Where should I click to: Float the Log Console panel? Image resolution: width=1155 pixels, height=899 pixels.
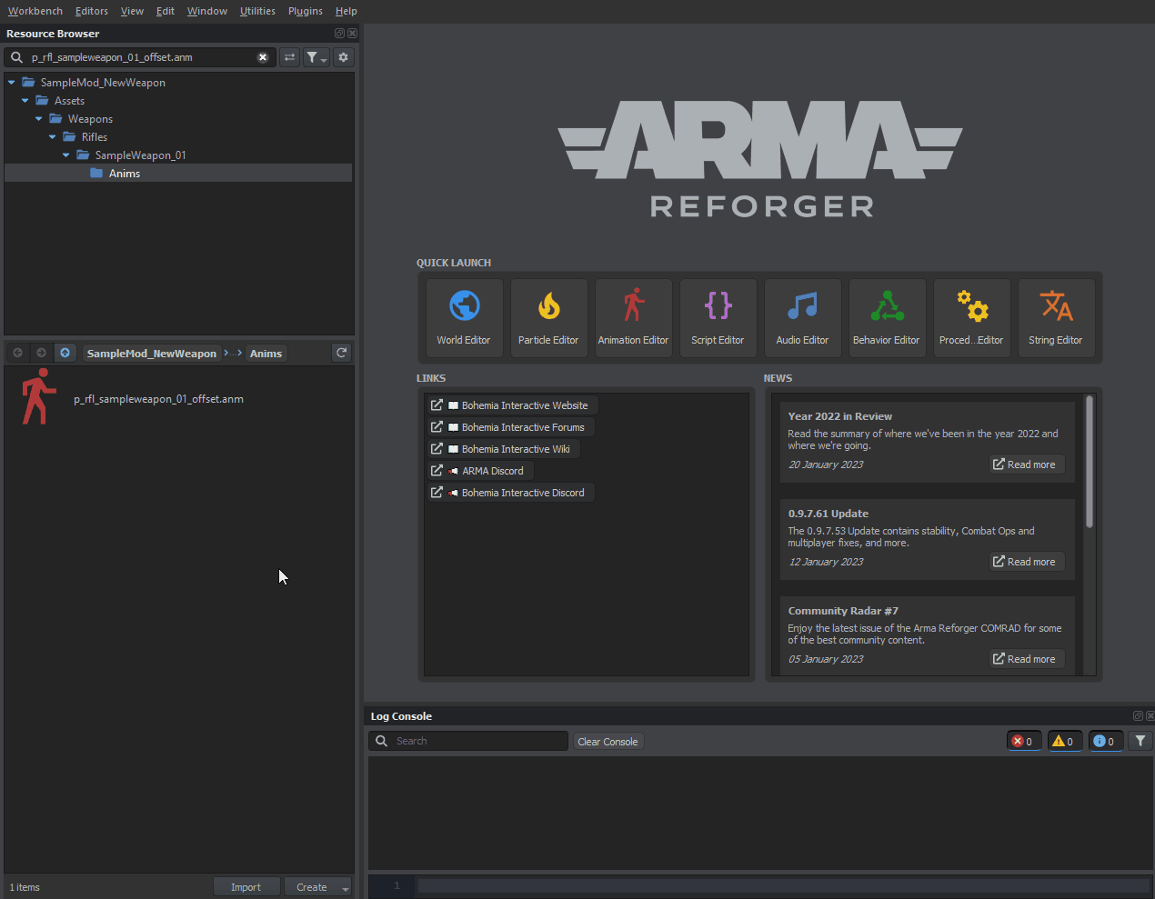click(1138, 716)
